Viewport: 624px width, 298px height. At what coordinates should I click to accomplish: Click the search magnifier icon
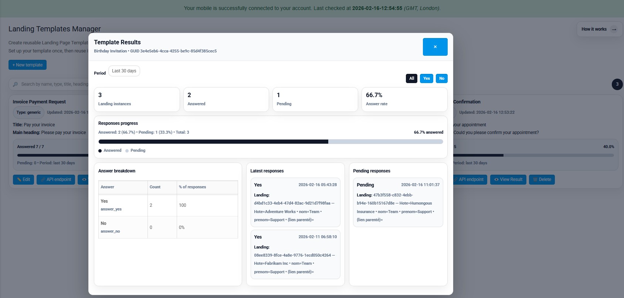coord(15,85)
